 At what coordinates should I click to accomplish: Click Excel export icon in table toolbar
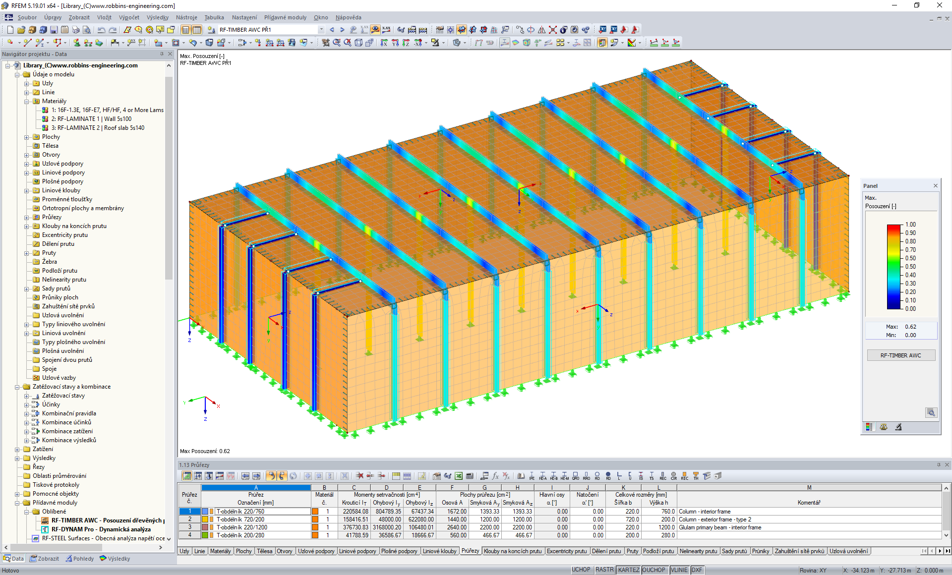[459, 476]
